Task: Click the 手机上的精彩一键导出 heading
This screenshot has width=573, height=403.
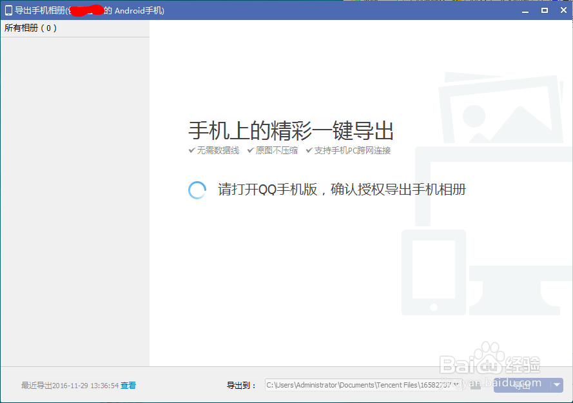Action: pyautogui.click(x=291, y=130)
